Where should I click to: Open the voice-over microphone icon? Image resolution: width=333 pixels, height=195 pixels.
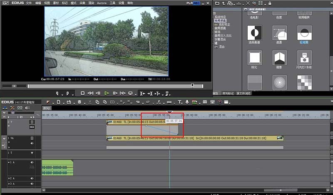tap(187, 102)
